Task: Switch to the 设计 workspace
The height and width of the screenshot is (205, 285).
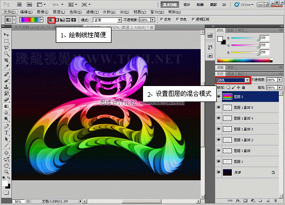Action: (187, 5)
